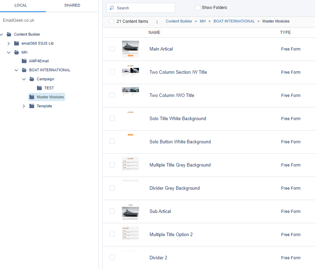Collapse the MH tree branch
Viewport: 315px width, 269px height.
8,52
